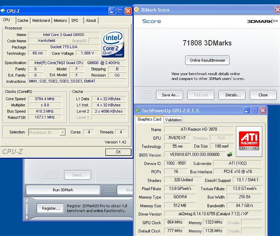Click the Package value Socket 775 LGA
The width and height of the screenshot is (280, 236).
64,47
